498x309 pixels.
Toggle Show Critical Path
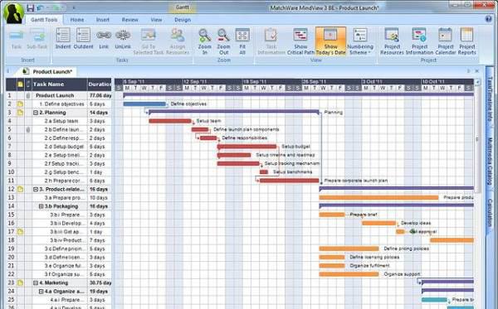click(x=300, y=41)
